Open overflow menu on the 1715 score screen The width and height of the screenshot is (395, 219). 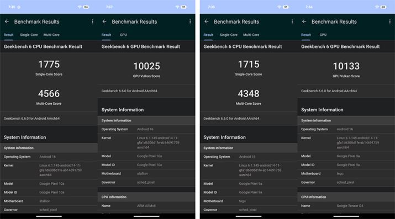pos(292,22)
